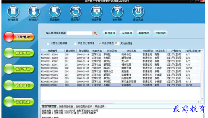This screenshot has height=118, width=208.
Task: Enable the 只显示出租信息 checkbox
Action: click(x=48, y=44)
